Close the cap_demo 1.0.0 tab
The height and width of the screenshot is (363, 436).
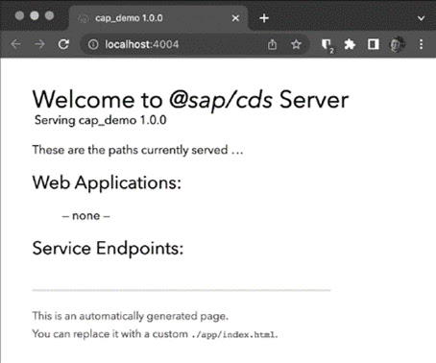coord(235,18)
